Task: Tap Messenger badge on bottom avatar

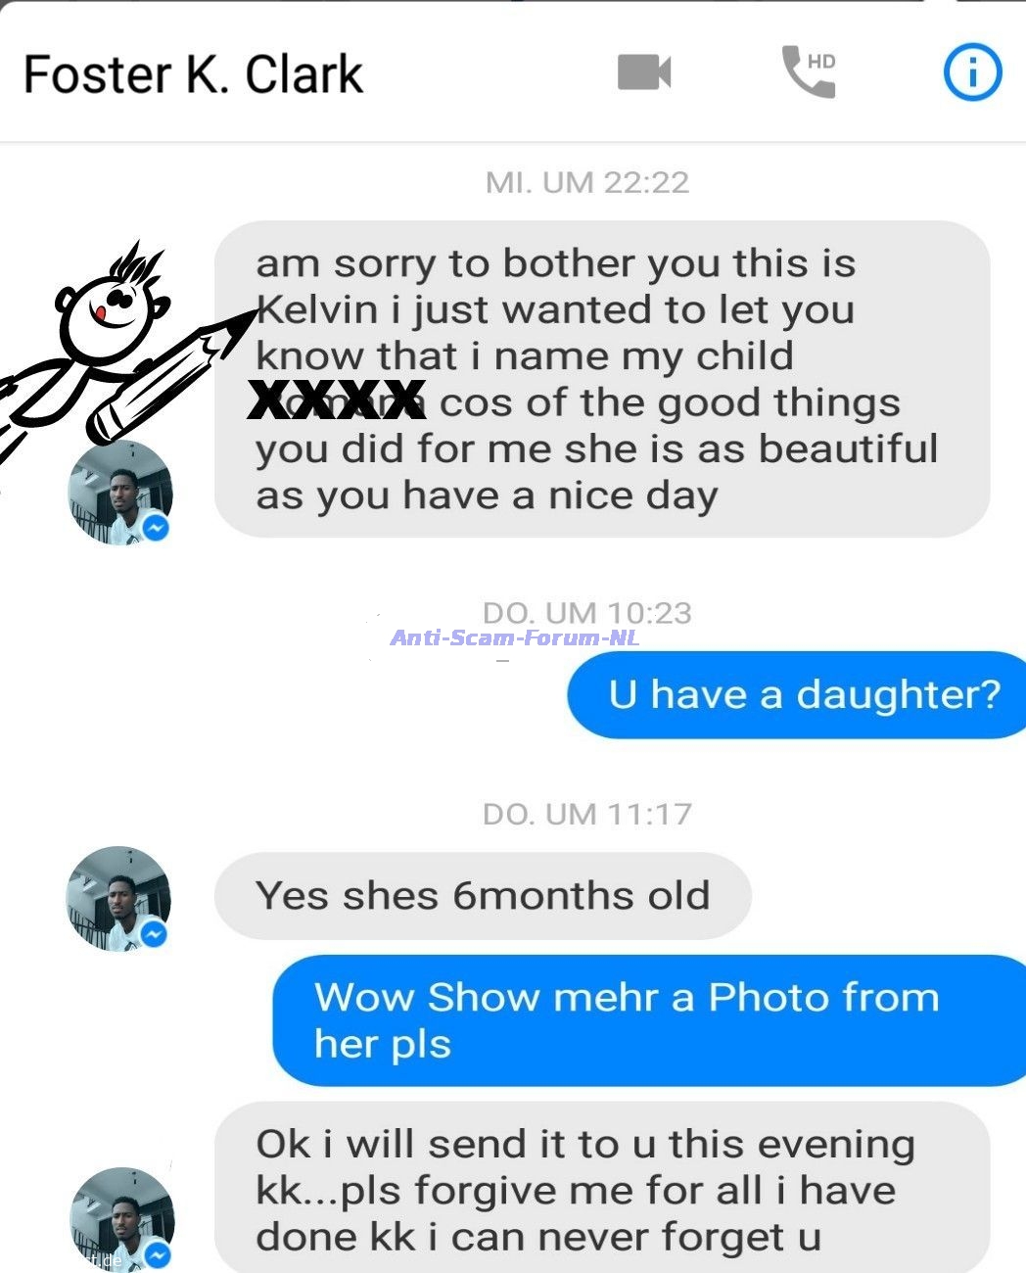Action: pyautogui.click(x=159, y=1254)
